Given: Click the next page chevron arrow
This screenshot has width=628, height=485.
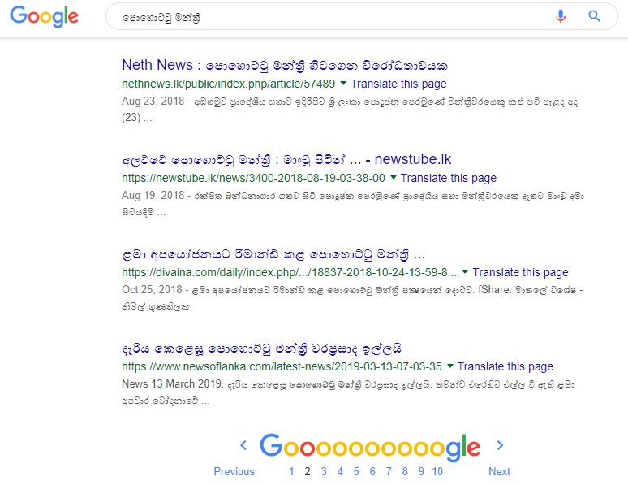Looking at the screenshot, I should [500, 445].
